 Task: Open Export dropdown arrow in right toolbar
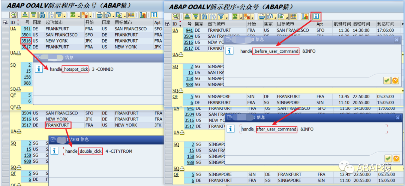point(287,17)
